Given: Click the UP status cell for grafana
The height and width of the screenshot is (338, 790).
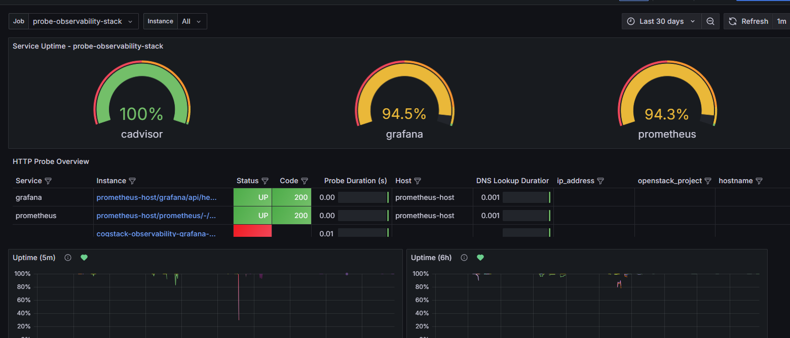Looking at the screenshot, I should pyautogui.click(x=252, y=197).
